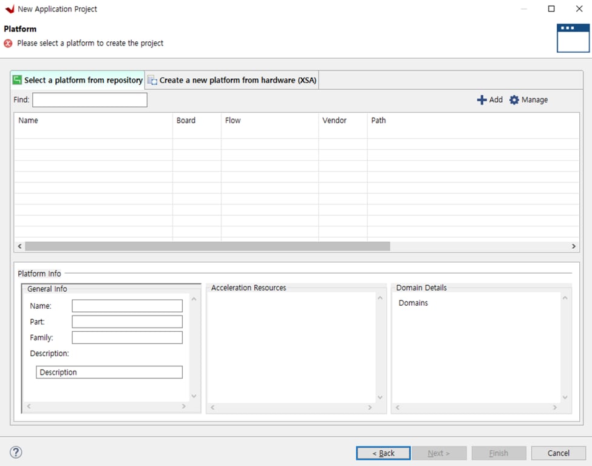Click left scroll arrow in General Info panel
This screenshot has height=466, width=592.
[x=29, y=407]
